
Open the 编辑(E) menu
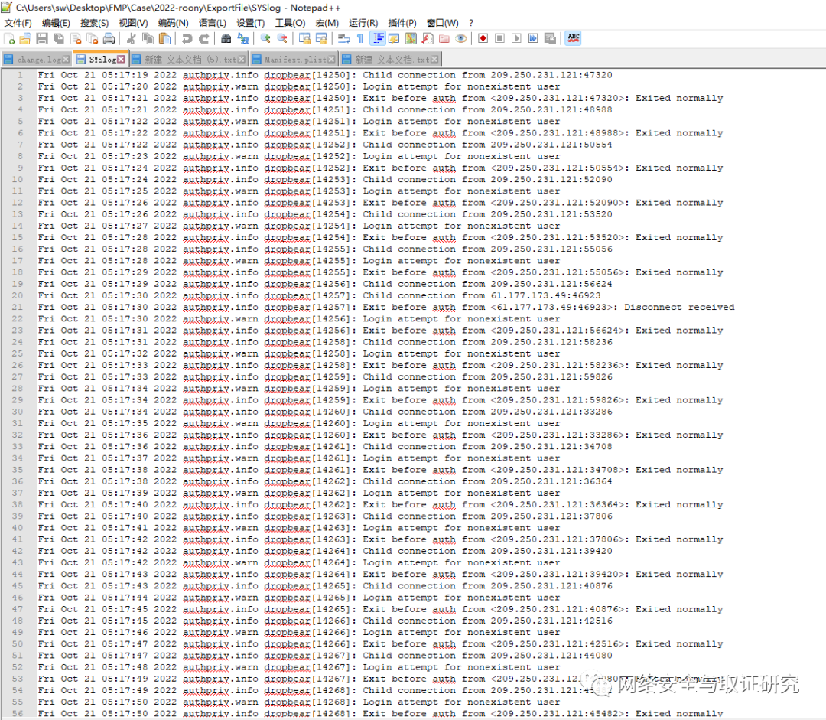tap(56, 23)
